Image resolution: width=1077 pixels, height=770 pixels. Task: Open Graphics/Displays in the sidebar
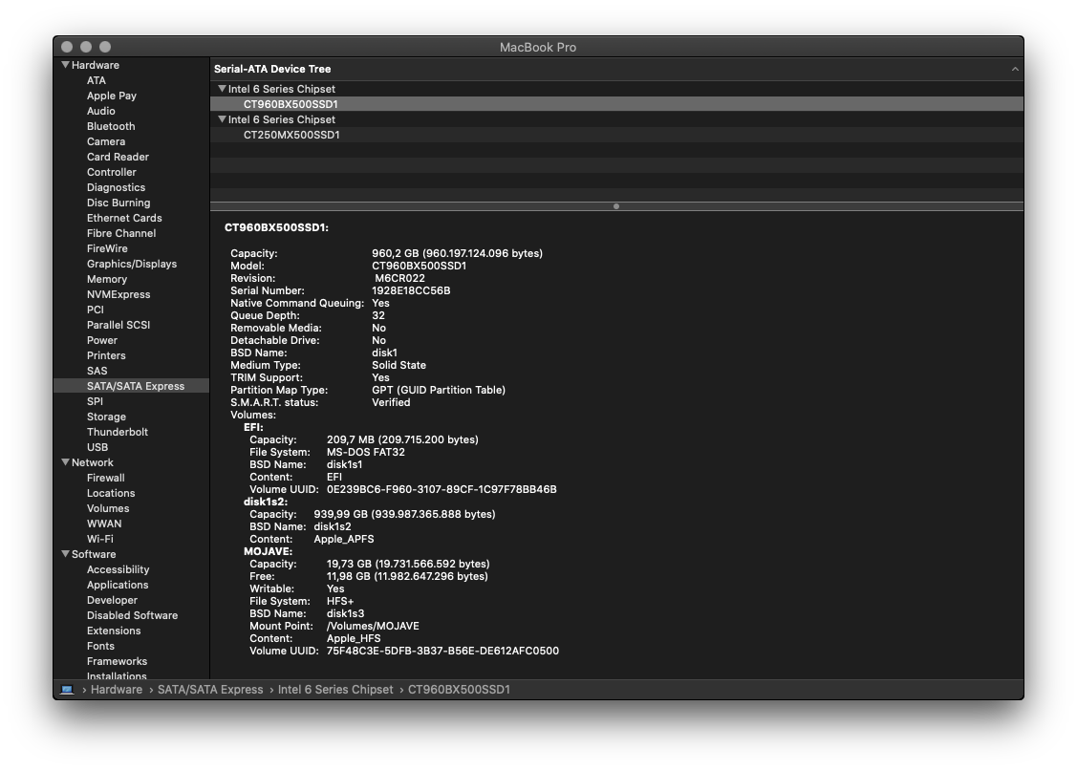pyautogui.click(x=132, y=264)
